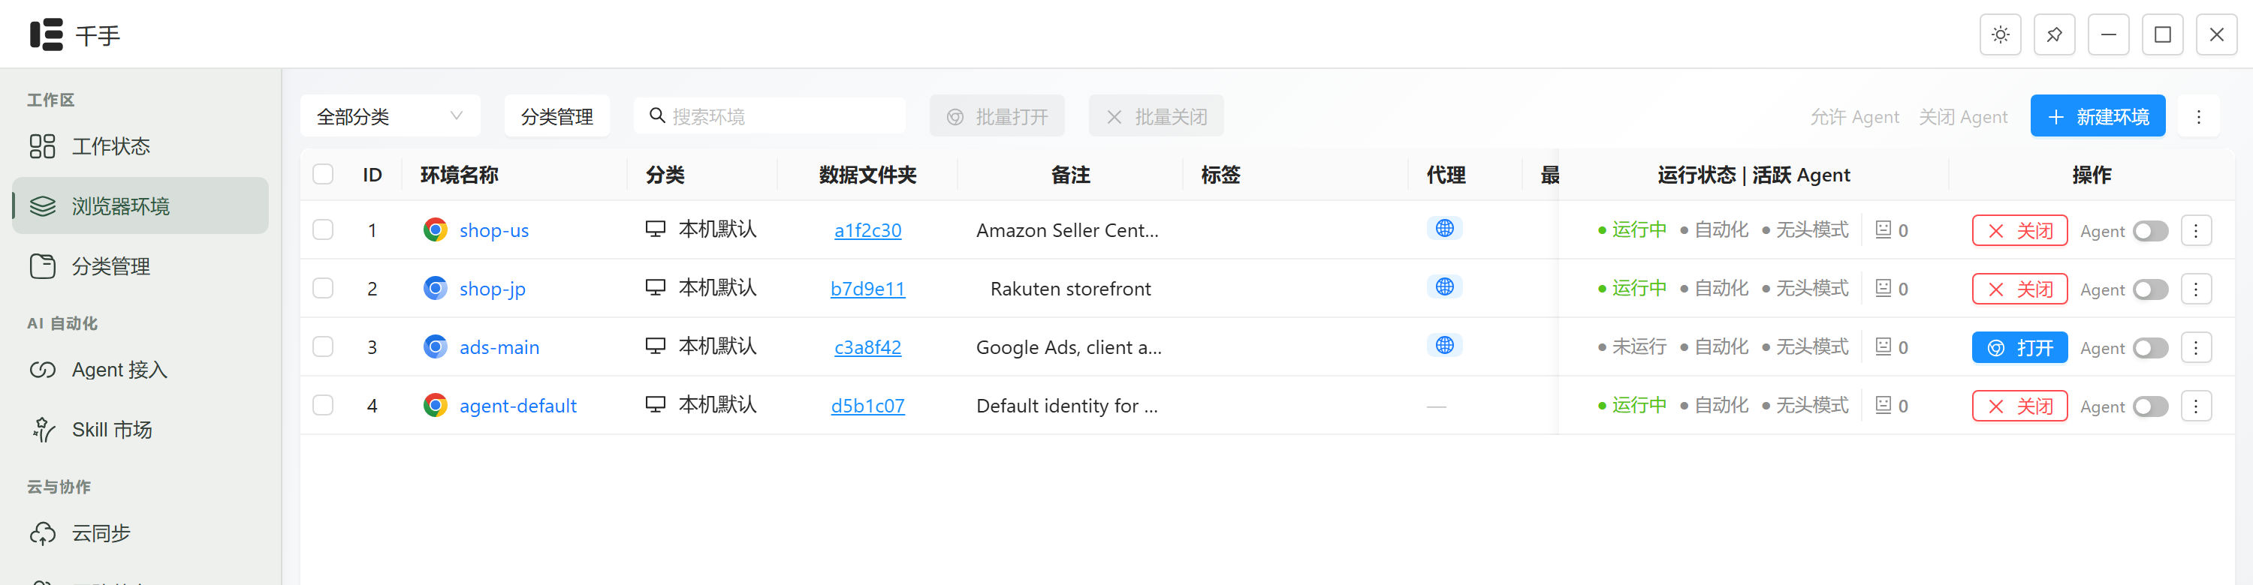Open the more-actions menu for shop-jp row
Viewport: 2253px width, 585px height.
[x=2195, y=289]
